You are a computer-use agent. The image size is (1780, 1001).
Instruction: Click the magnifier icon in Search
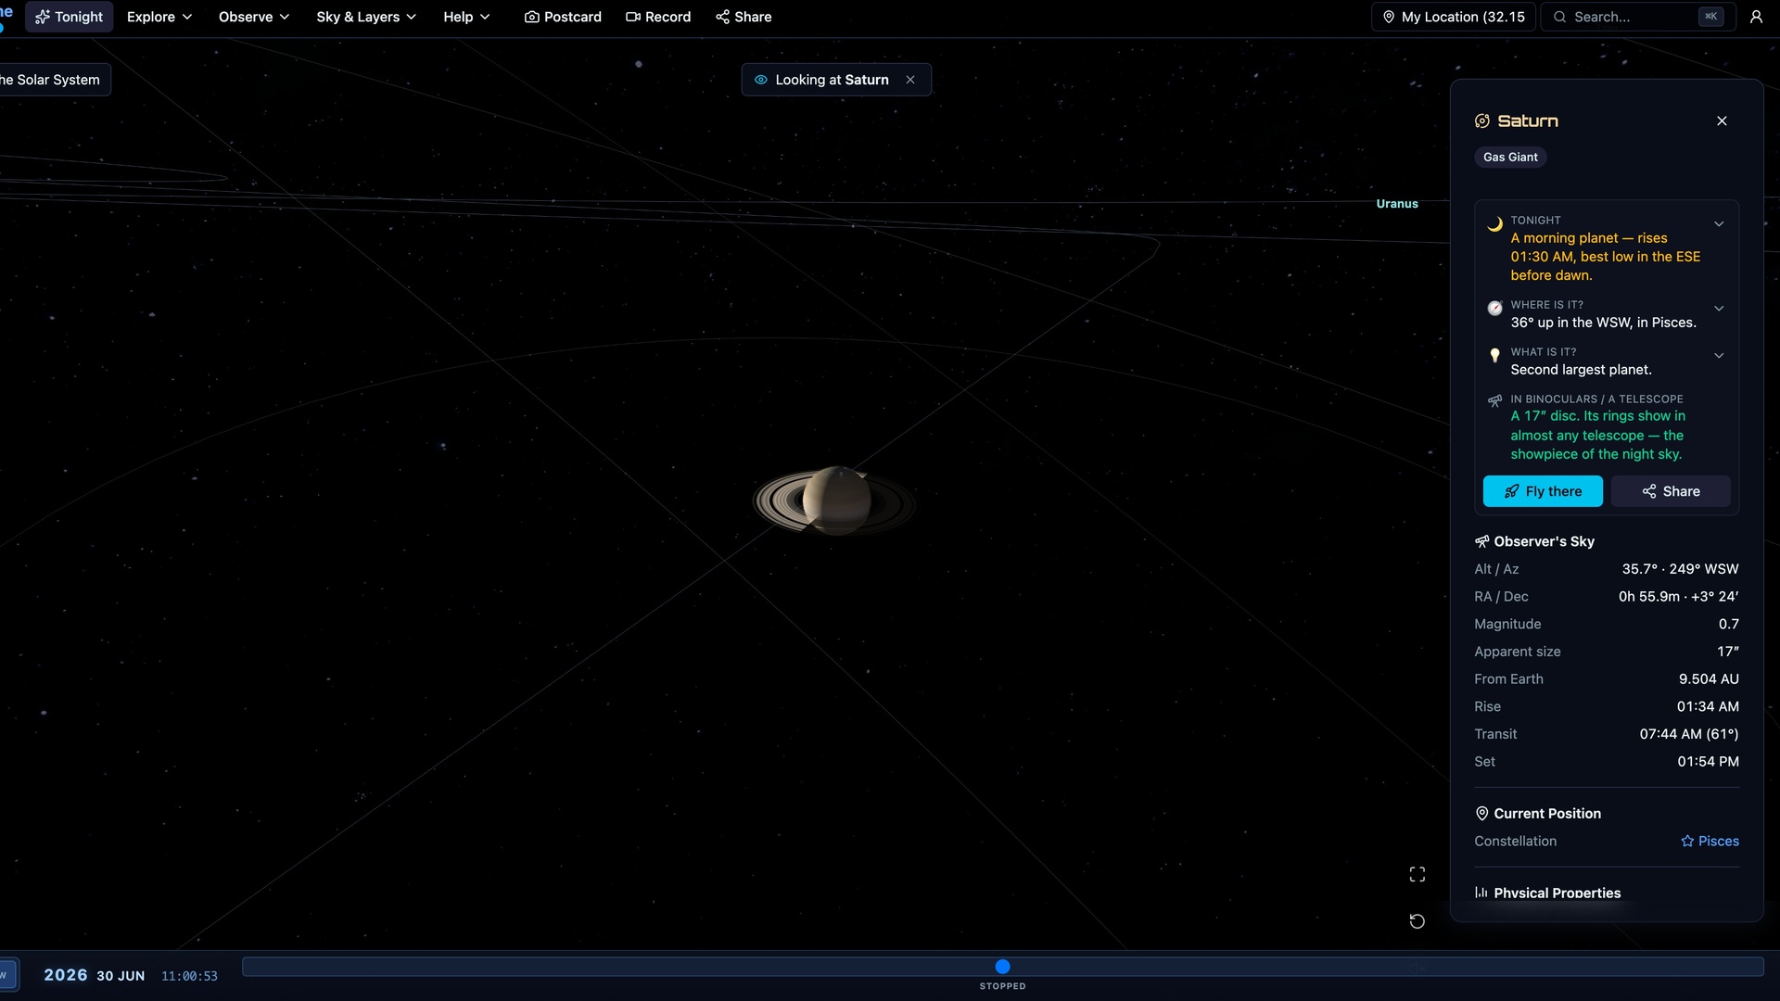[1560, 17]
